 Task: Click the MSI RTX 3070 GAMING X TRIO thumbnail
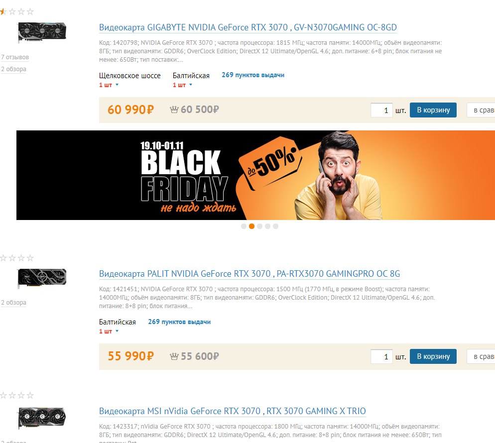coord(42,418)
